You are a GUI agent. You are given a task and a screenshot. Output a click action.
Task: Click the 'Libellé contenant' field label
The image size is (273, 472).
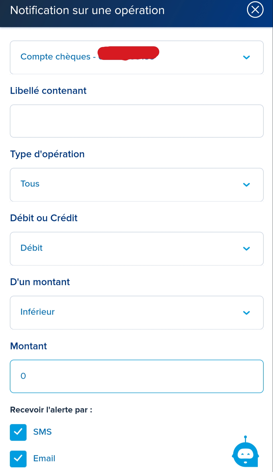pos(48,91)
